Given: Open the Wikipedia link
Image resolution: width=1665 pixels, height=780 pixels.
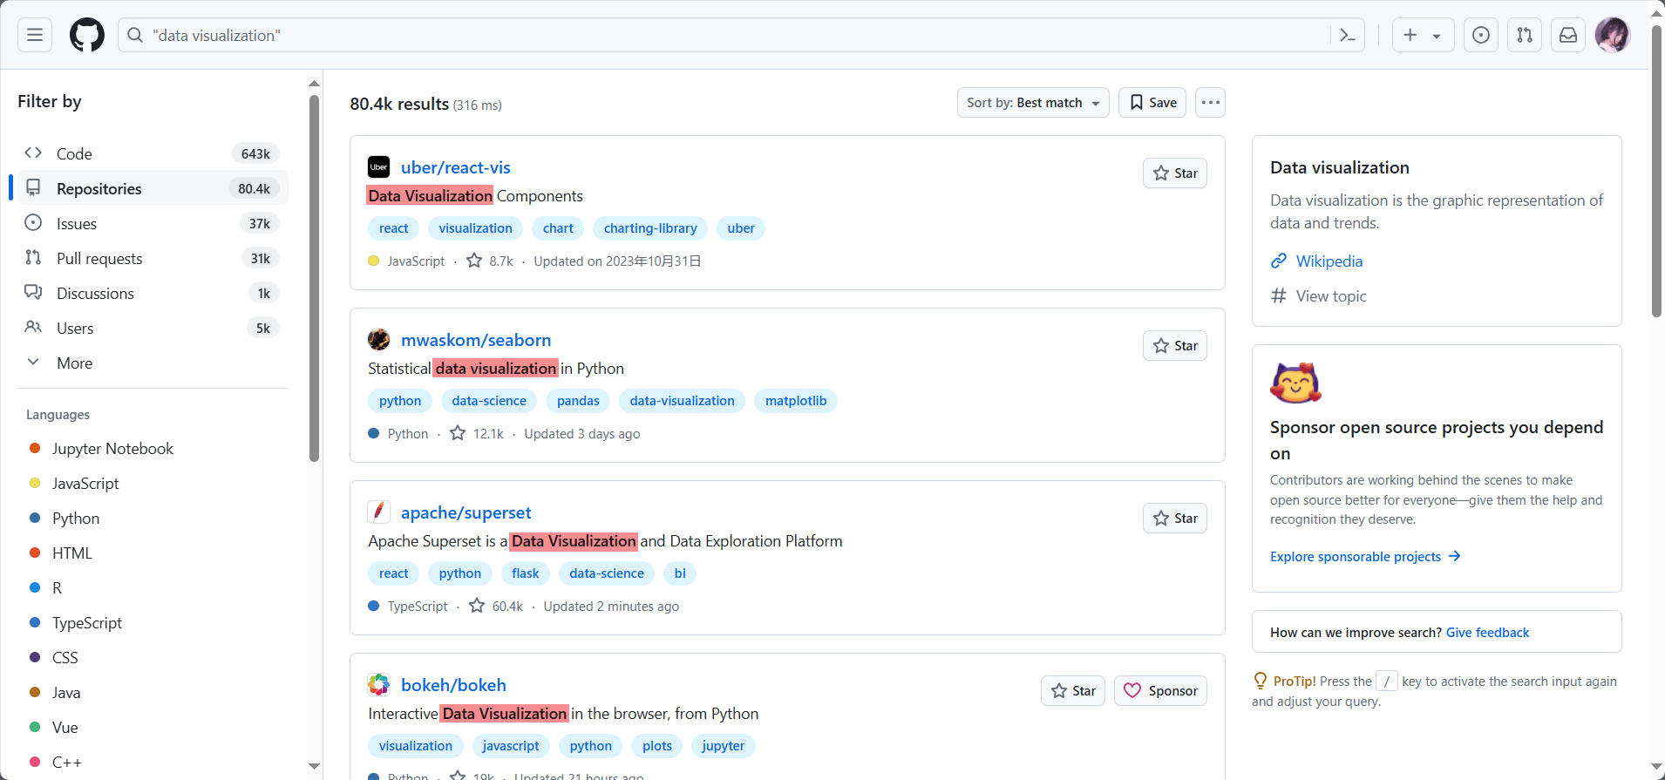Looking at the screenshot, I should (x=1329, y=261).
